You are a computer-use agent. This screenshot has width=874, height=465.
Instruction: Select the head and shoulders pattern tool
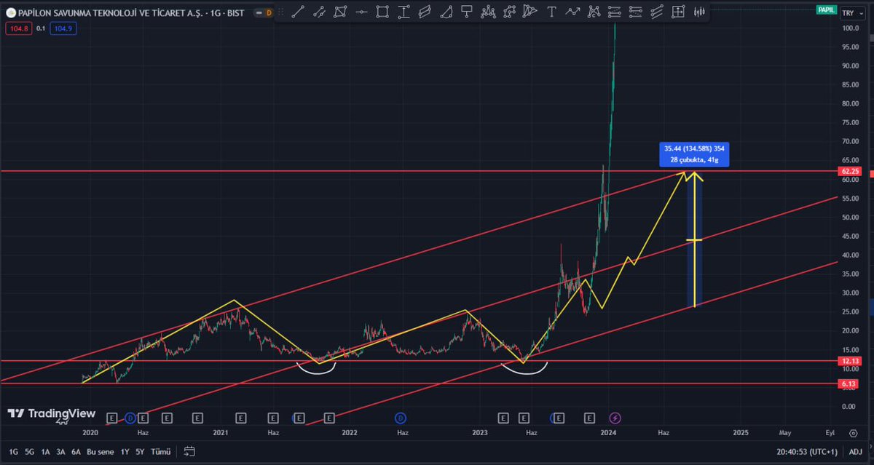[488, 12]
